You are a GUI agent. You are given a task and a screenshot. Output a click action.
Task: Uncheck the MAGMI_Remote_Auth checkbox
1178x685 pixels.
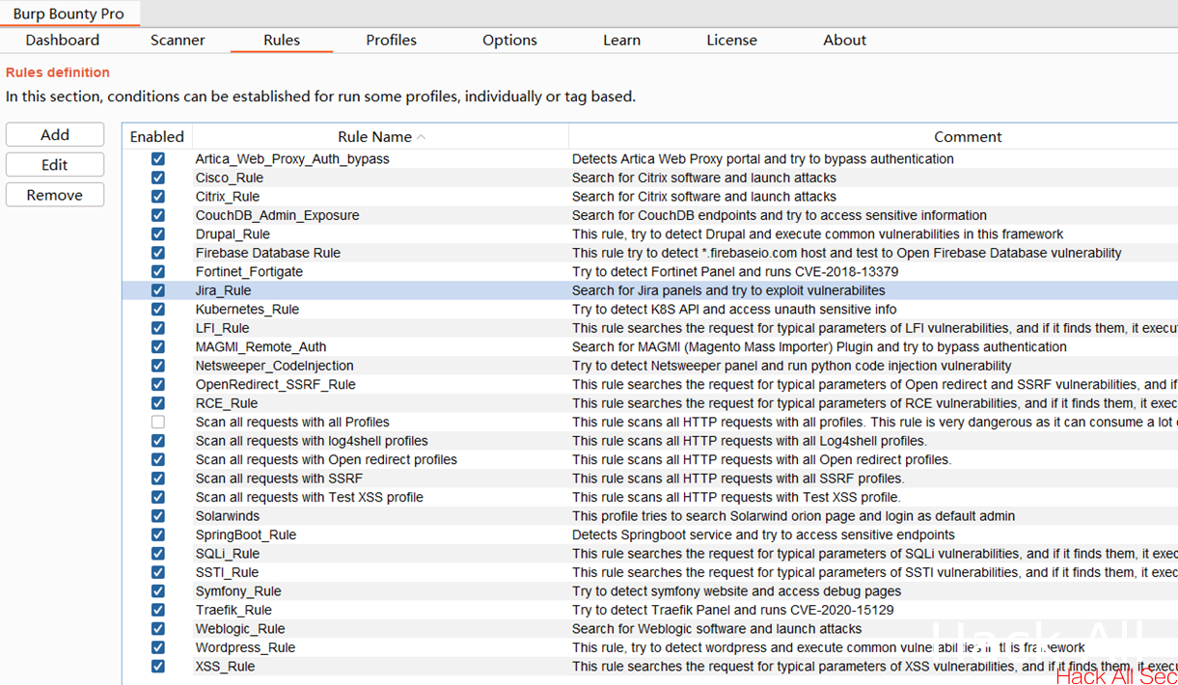click(158, 347)
